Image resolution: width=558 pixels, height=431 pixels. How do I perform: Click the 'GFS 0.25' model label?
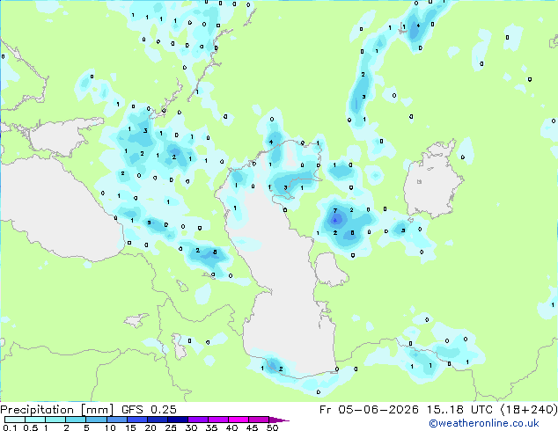(149, 410)
